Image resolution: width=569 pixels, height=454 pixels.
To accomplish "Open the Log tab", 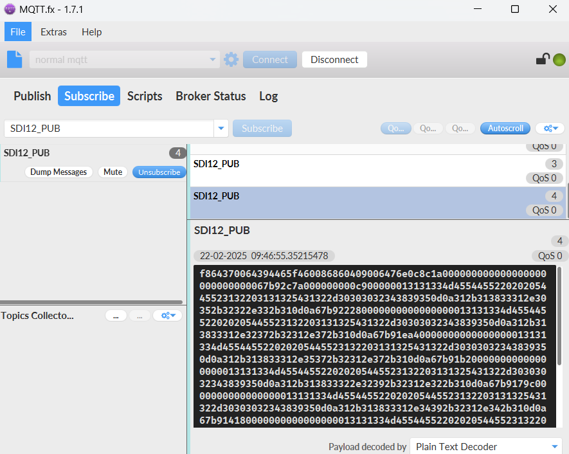I will tap(268, 96).
